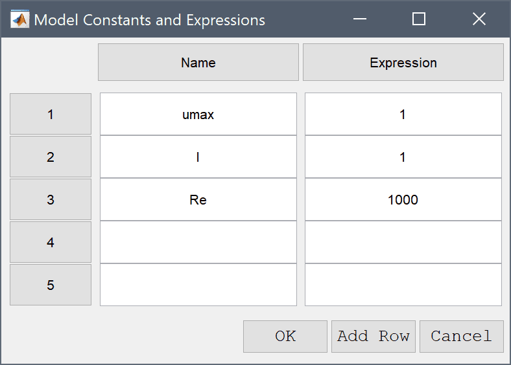511x365 pixels.
Task: Edit the expression value 1000
Action: (403, 199)
